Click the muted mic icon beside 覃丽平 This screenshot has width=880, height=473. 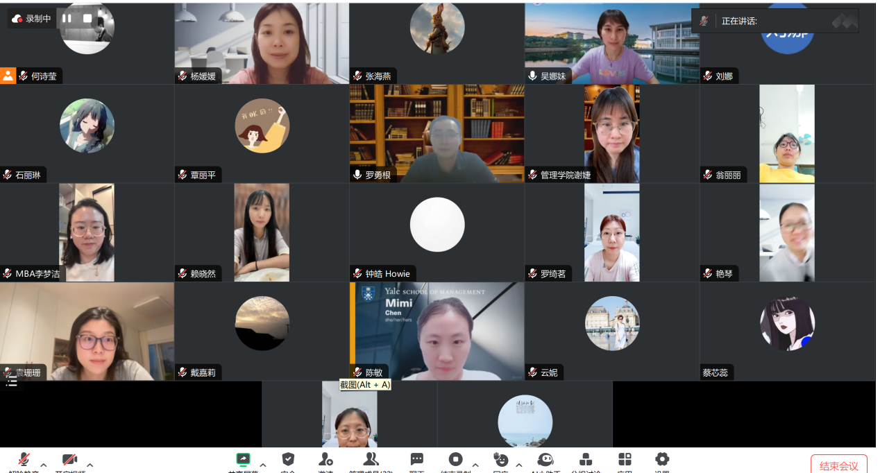click(x=183, y=175)
